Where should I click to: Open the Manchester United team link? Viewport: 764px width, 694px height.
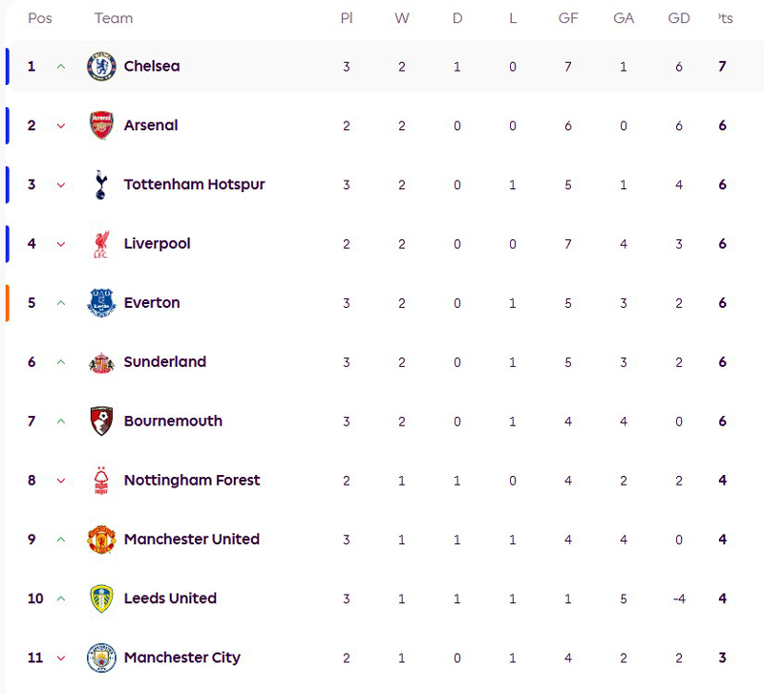(191, 539)
